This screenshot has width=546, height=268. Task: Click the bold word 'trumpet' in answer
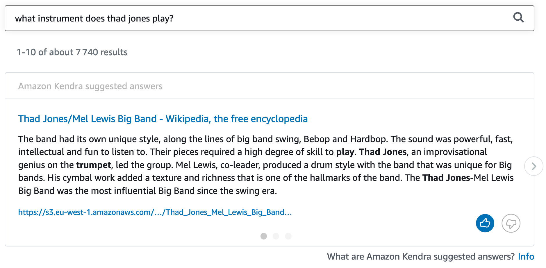(94, 165)
